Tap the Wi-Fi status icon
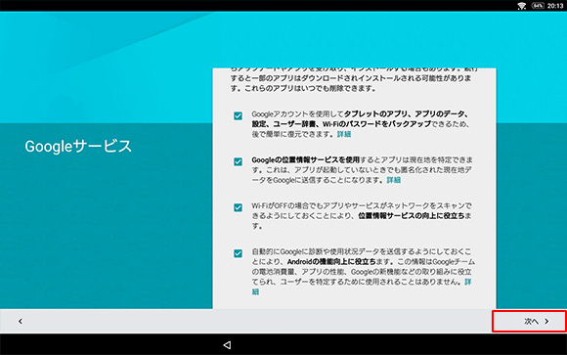Screen dimensions: 567x355 521,6
